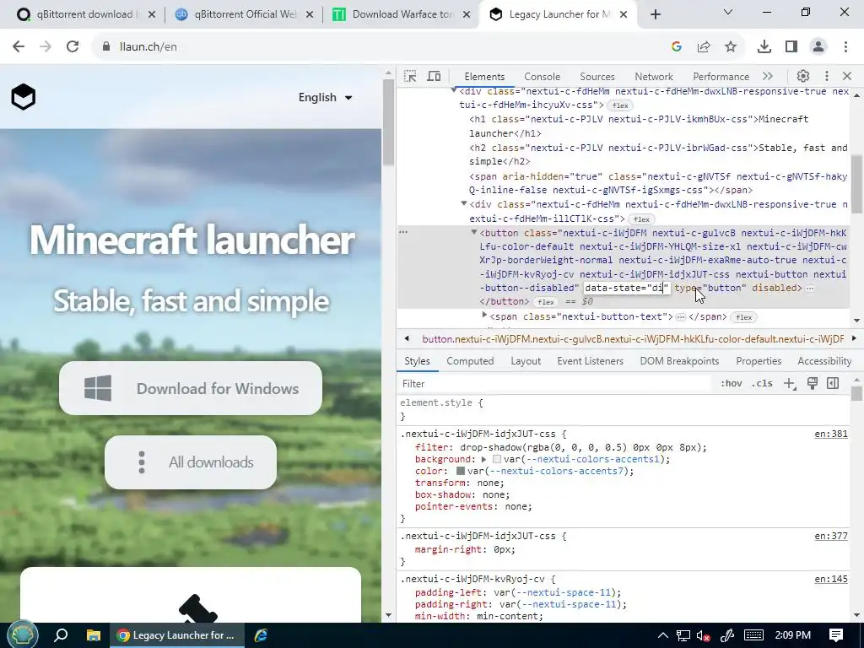
Task: Click background color swatch accents1
Action: point(497,459)
